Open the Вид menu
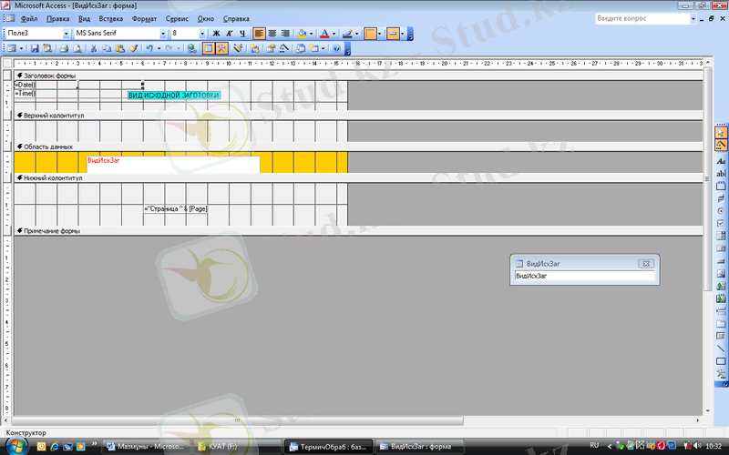729x455 pixels. point(84,19)
